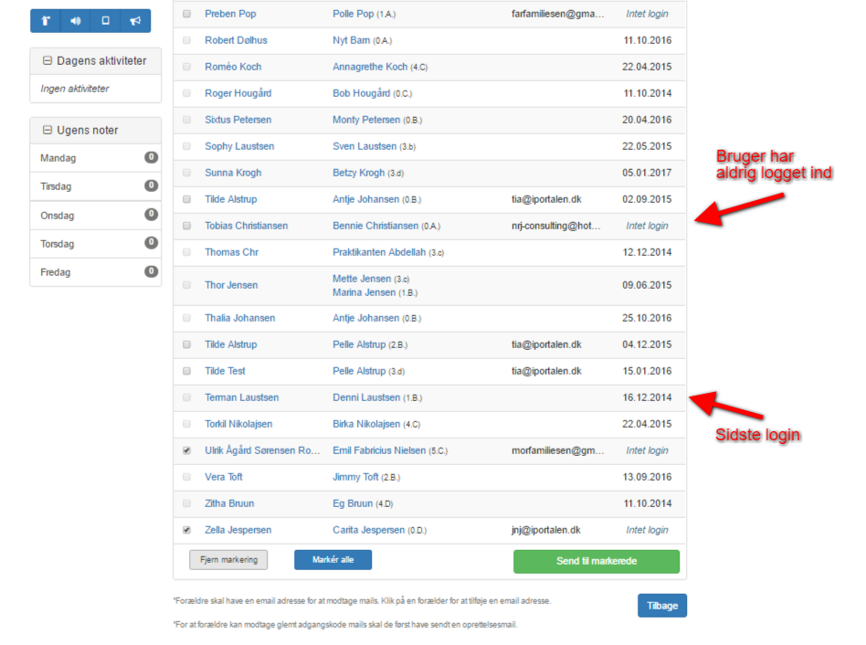Select the checkbox for Tobias Christiansen
The width and height of the screenshot is (866, 645).
[186, 226]
